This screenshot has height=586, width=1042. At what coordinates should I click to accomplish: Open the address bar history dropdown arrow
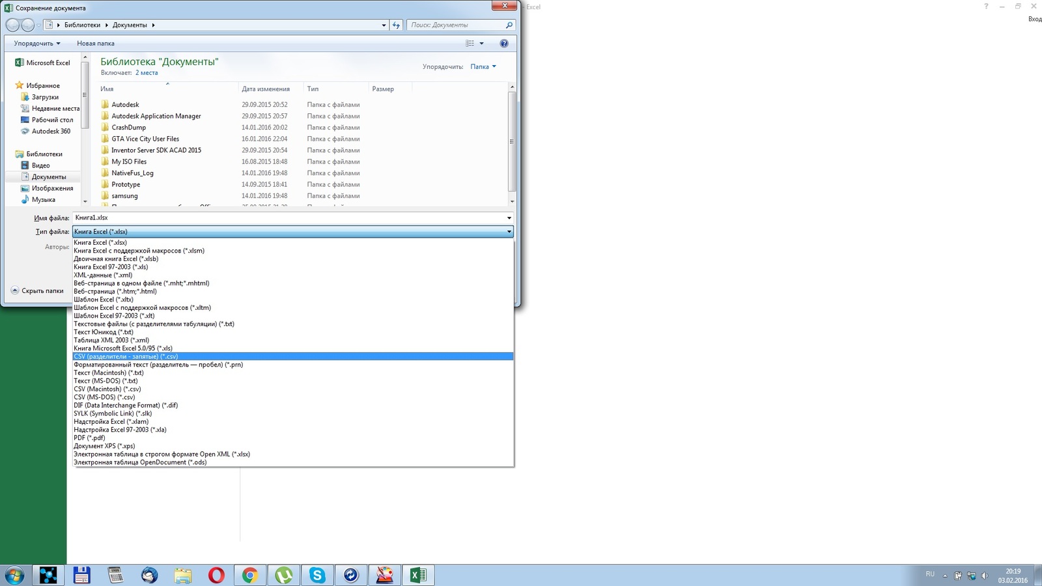[x=384, y=25]
